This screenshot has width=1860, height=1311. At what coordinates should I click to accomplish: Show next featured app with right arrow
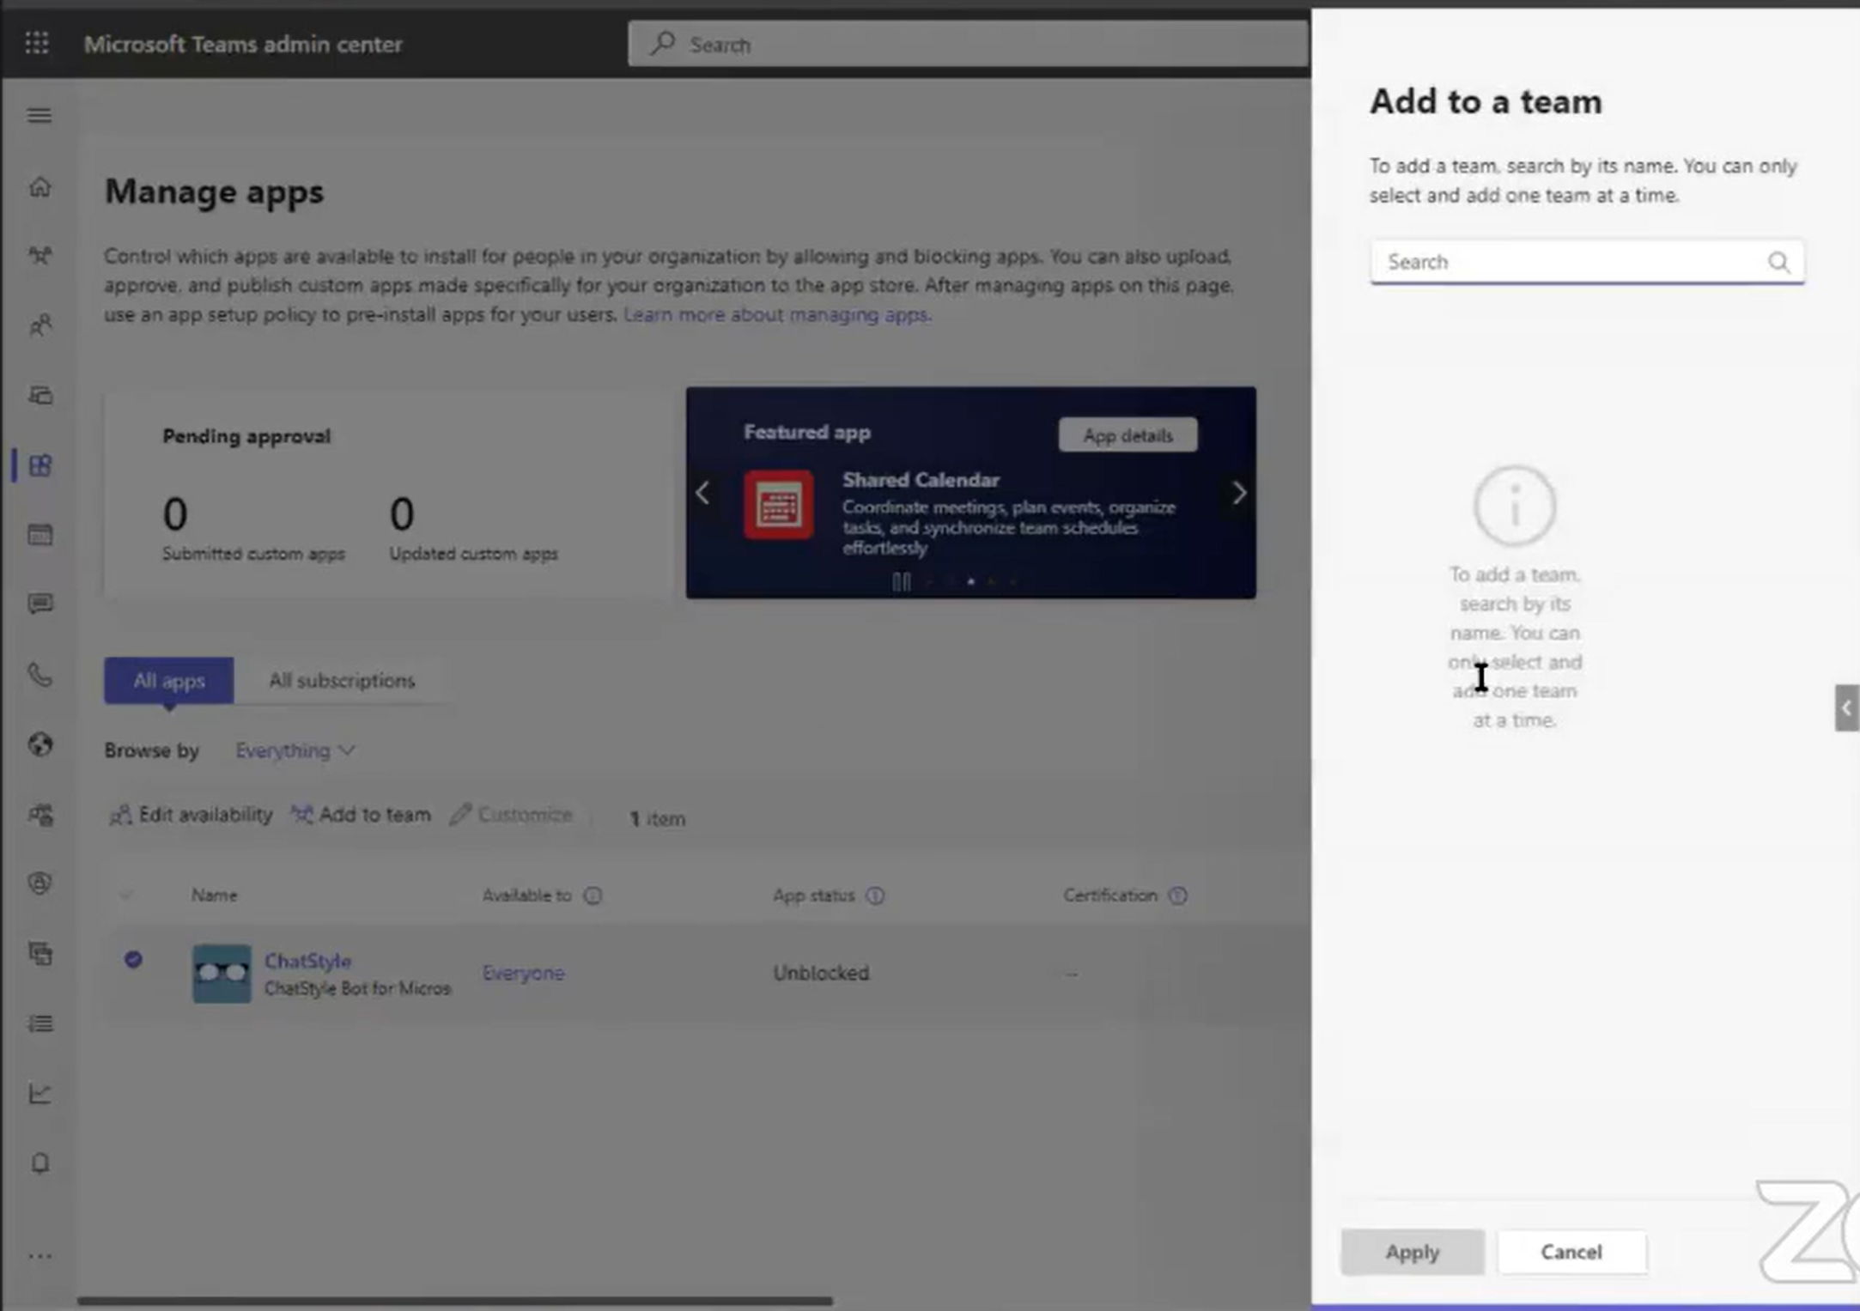point(1238,493)
